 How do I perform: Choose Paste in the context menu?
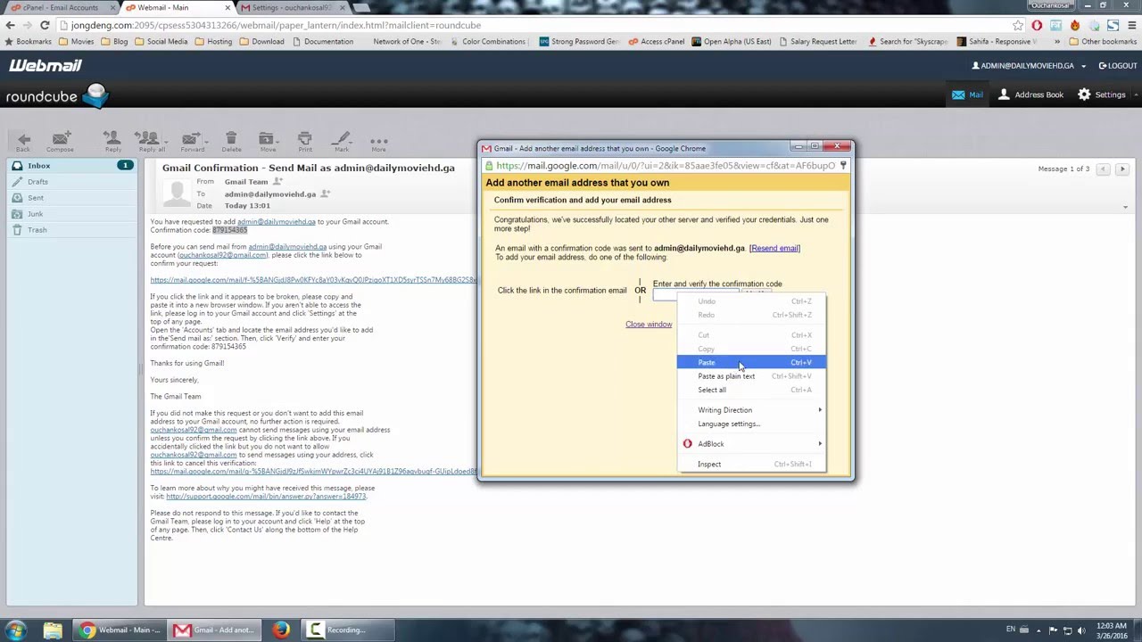(751, 363)
